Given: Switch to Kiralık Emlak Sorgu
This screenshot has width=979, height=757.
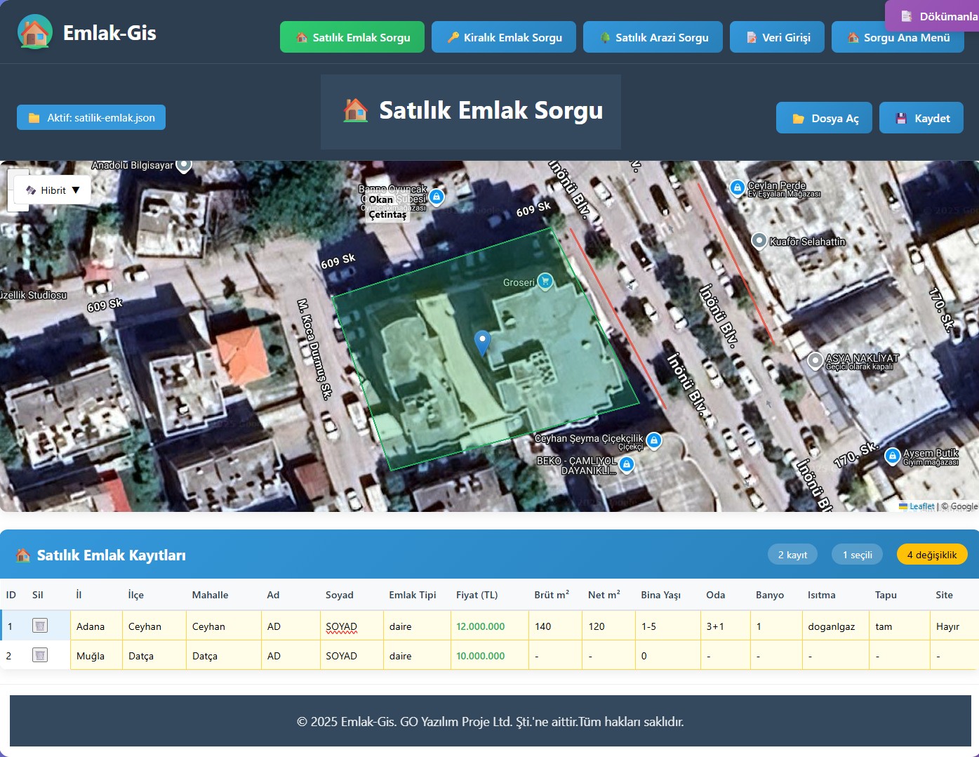Looking at the screenshot, I should click(504, 37).
